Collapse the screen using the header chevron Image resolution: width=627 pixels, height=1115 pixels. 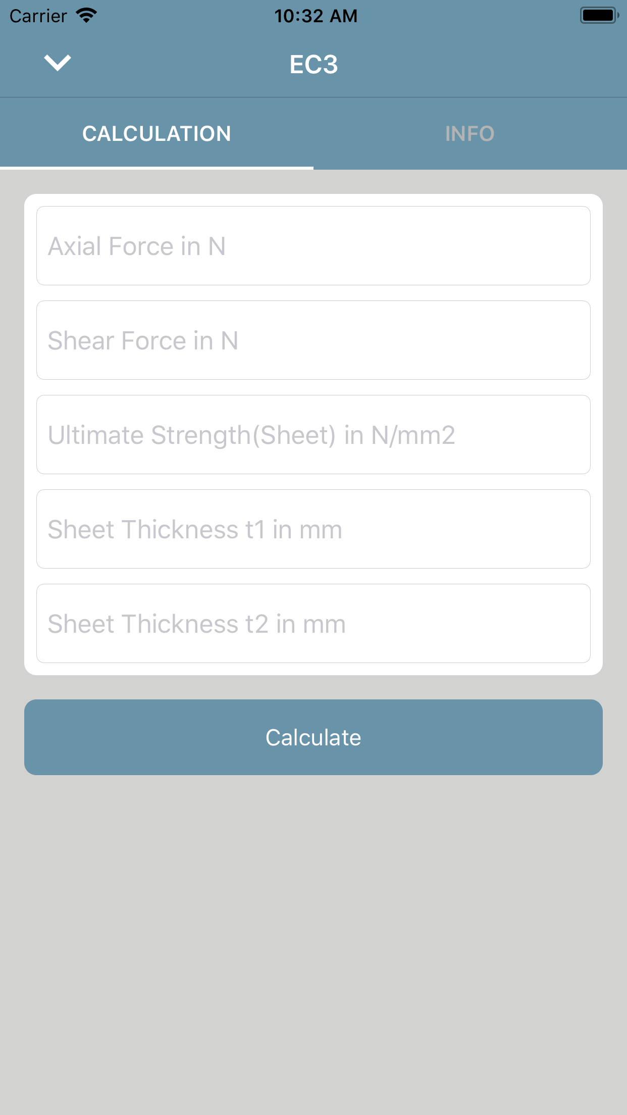pyautogui.click(x=58, y=64)
